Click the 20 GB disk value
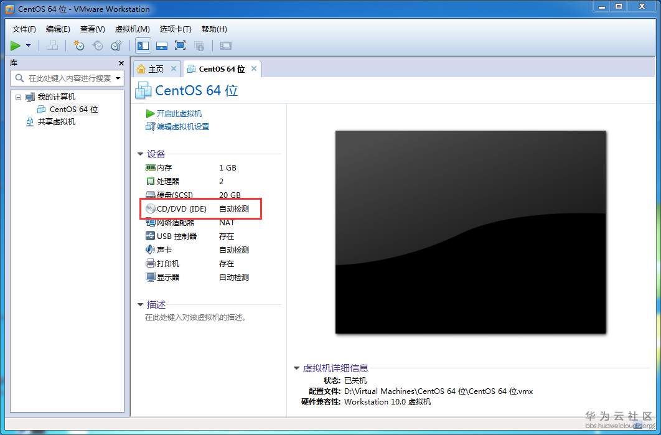The height and width of the screenshot is (435, 661). [x=230, y=195]
